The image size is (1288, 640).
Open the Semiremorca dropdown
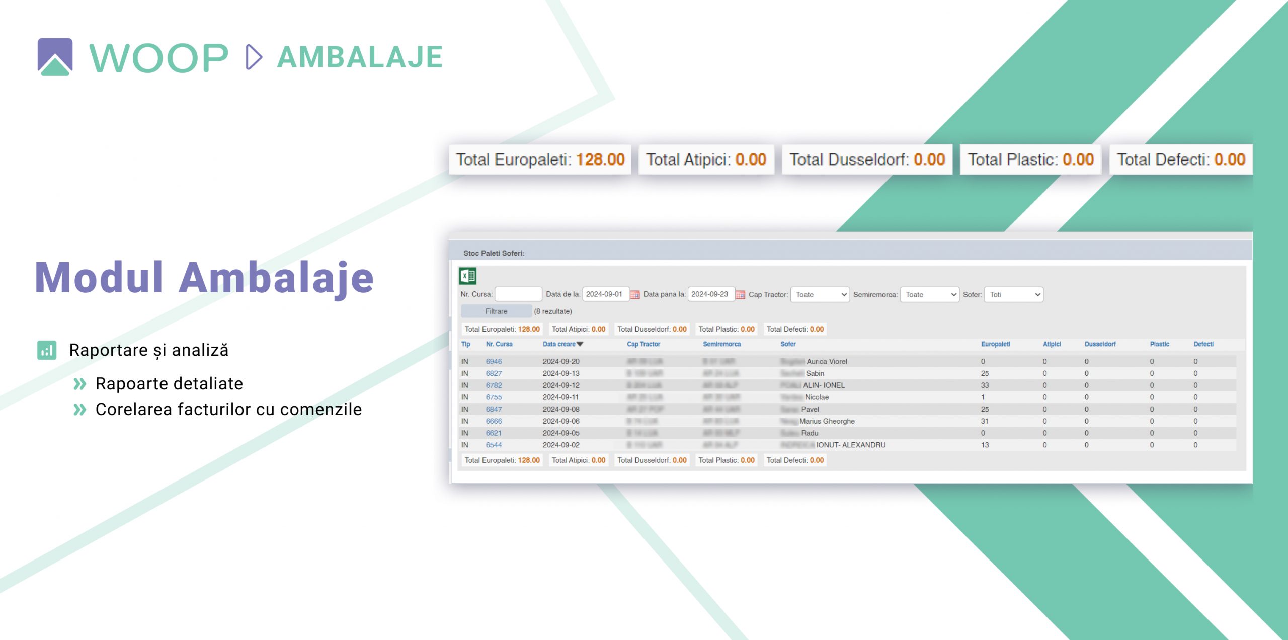tap(929, 295)
